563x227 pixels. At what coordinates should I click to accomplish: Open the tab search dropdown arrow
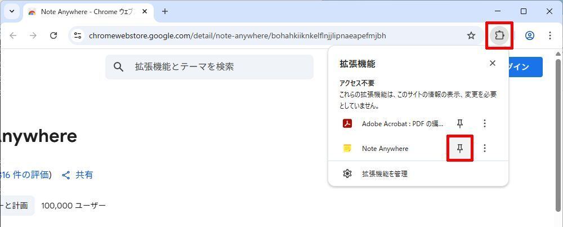(12, 11)
